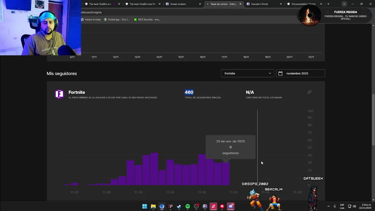The image size is (375, 211).
Task: Close the Panel de control tab
Action: click(x=241, y=4)
